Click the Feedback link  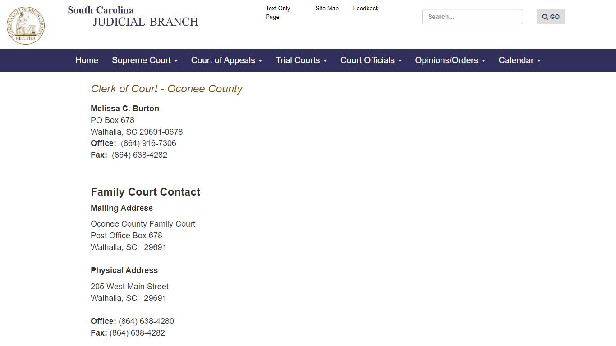[365, 8]
